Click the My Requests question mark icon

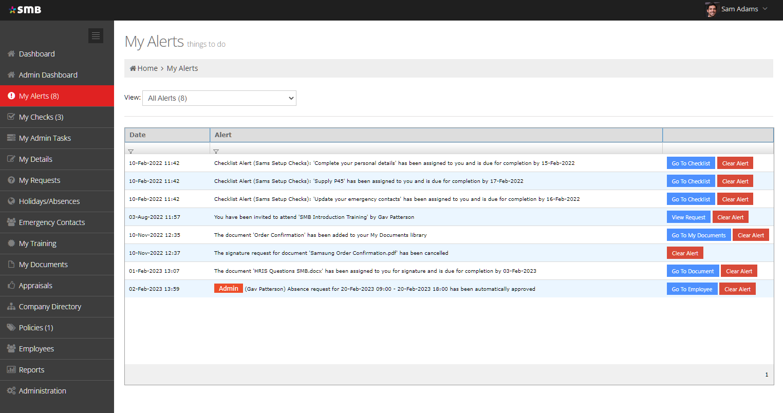11,180
